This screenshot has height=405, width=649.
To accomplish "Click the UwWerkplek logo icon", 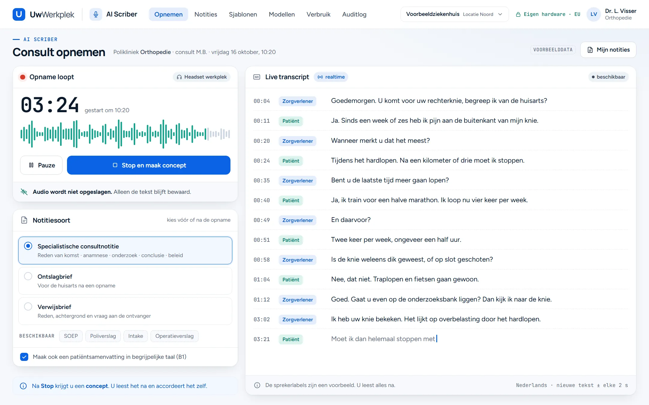I will pos(19,14).
